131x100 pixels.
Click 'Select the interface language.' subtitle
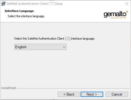(x=26, y=16)
